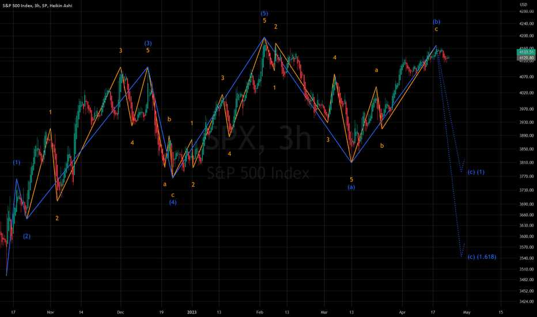Click the 3730.00 price axis label
This screenshot has width=537, height=317.
527,190
